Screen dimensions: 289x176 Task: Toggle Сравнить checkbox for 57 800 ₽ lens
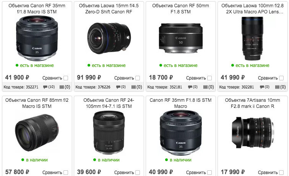66,173
